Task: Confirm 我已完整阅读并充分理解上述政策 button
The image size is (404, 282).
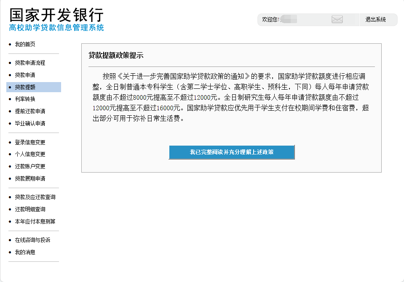Action: click(x=232, y=152)
